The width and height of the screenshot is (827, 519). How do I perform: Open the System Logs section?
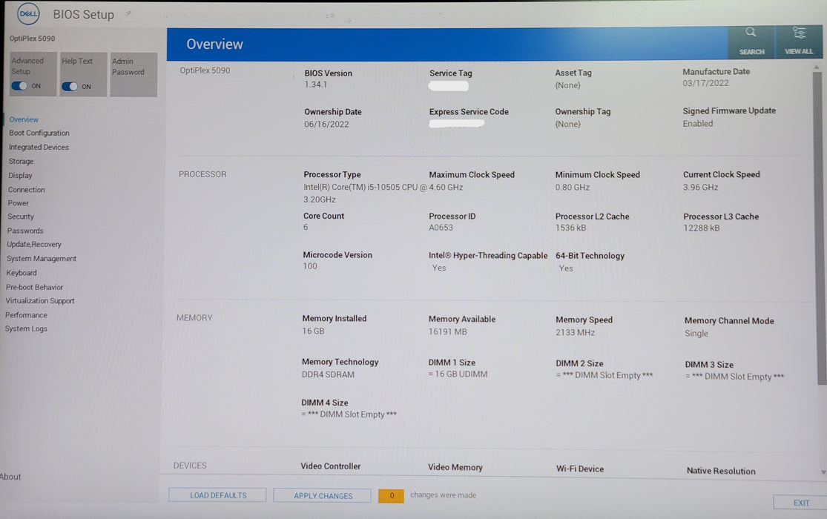(x=26, y=328)
